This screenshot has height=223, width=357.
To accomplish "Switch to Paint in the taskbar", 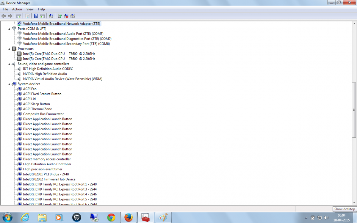I will [163, 217].
